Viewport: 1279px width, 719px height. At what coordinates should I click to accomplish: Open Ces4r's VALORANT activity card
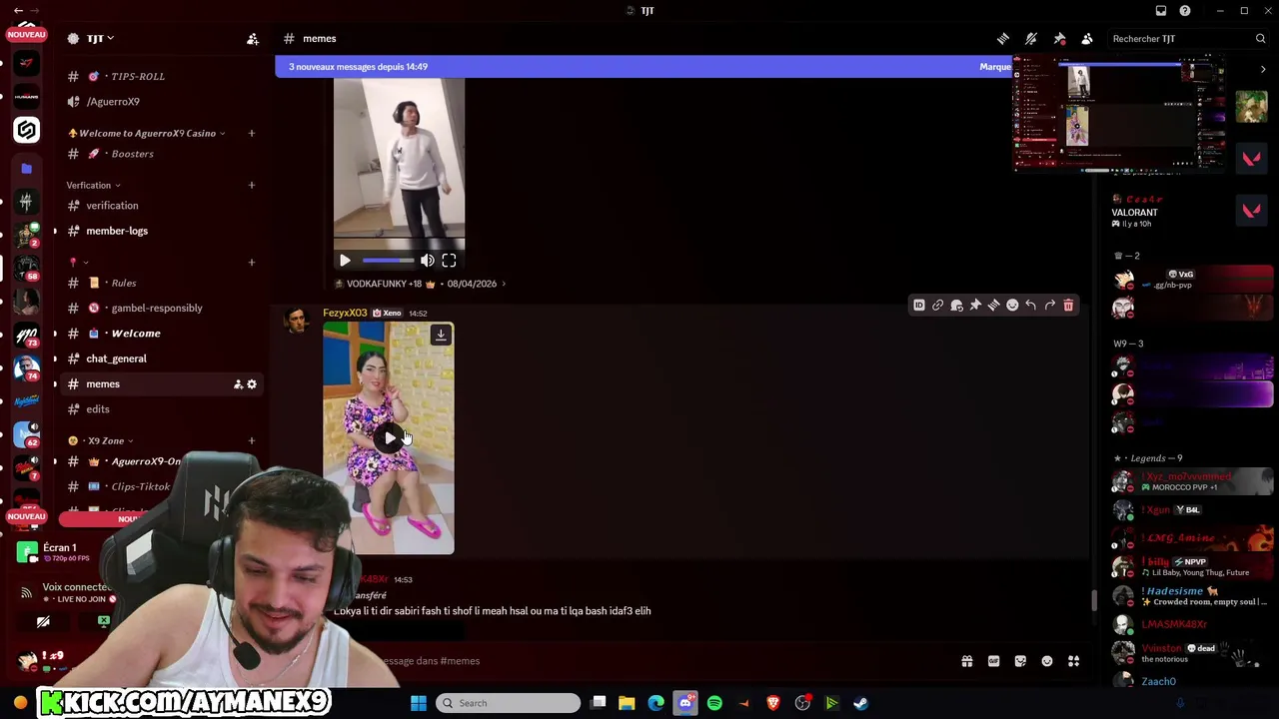[1189, 211]
